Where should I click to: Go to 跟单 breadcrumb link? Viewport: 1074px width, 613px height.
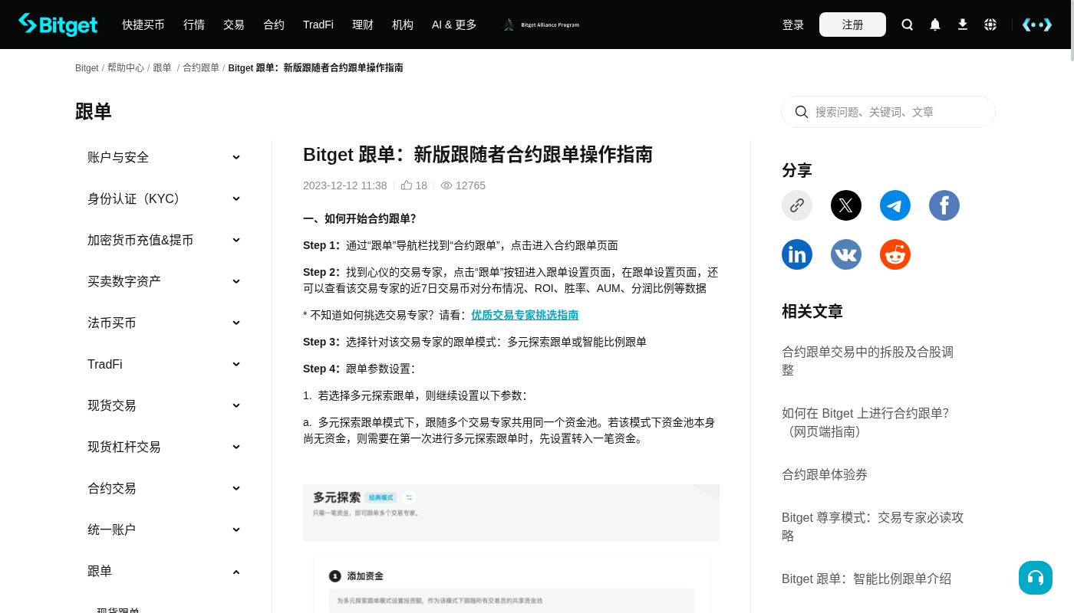click(162, 68)
